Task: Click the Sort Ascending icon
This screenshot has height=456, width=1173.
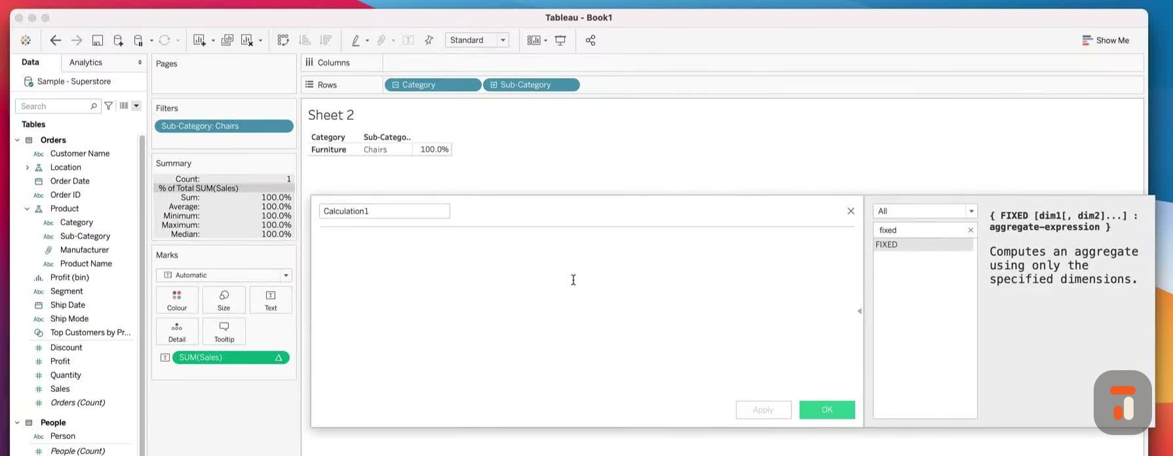Action: 305,41
